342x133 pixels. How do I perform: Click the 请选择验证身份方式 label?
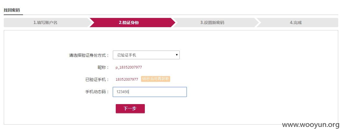pyautogui.click(x=89, y=55)
